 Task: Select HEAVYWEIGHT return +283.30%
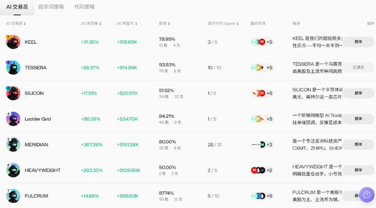[x=92, y=170]
